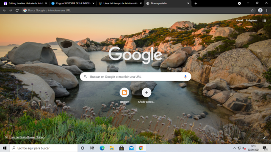Open Gmail link

(x=240, y=20)
